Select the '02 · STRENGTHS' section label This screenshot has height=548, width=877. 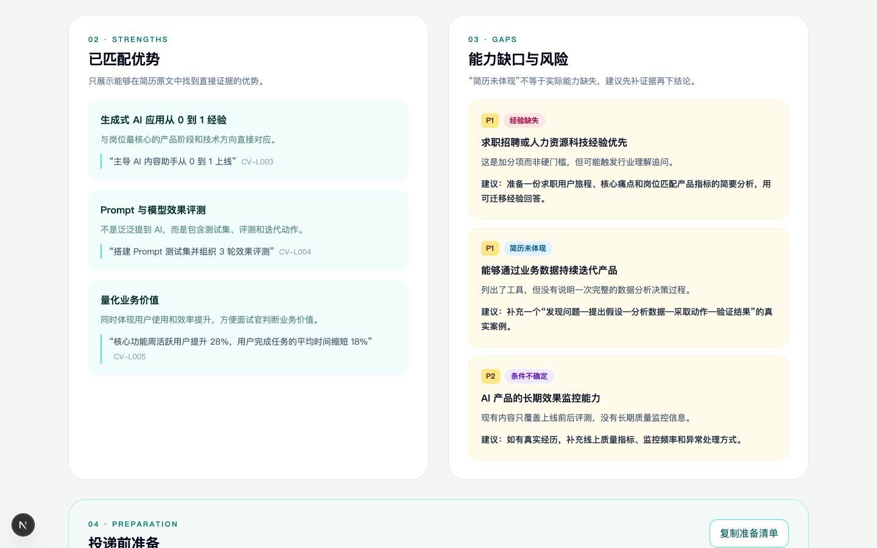[128, 40]
